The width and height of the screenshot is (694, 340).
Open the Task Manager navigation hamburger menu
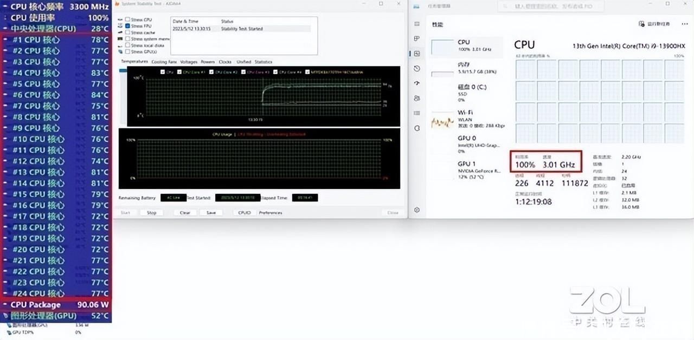416,24
